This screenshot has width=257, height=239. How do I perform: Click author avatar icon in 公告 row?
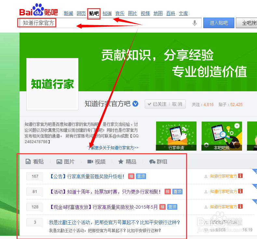coord(206,176)
